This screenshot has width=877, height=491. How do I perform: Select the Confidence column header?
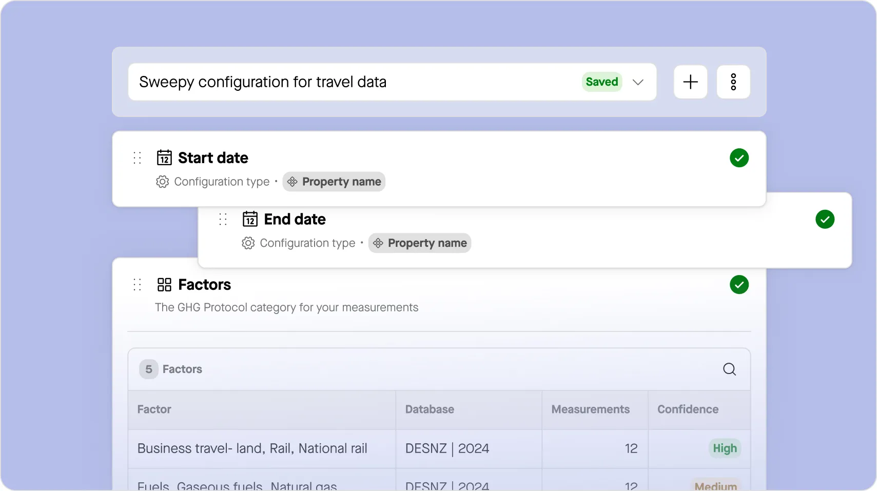(687, 409)
